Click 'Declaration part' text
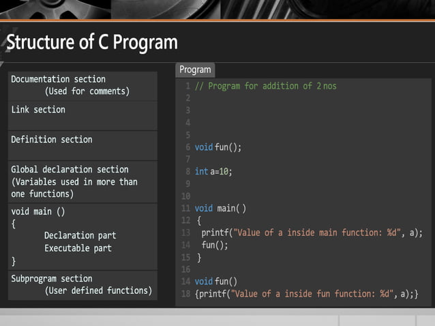The width and height of the screenshot is (435, 326). click(80, 235)
